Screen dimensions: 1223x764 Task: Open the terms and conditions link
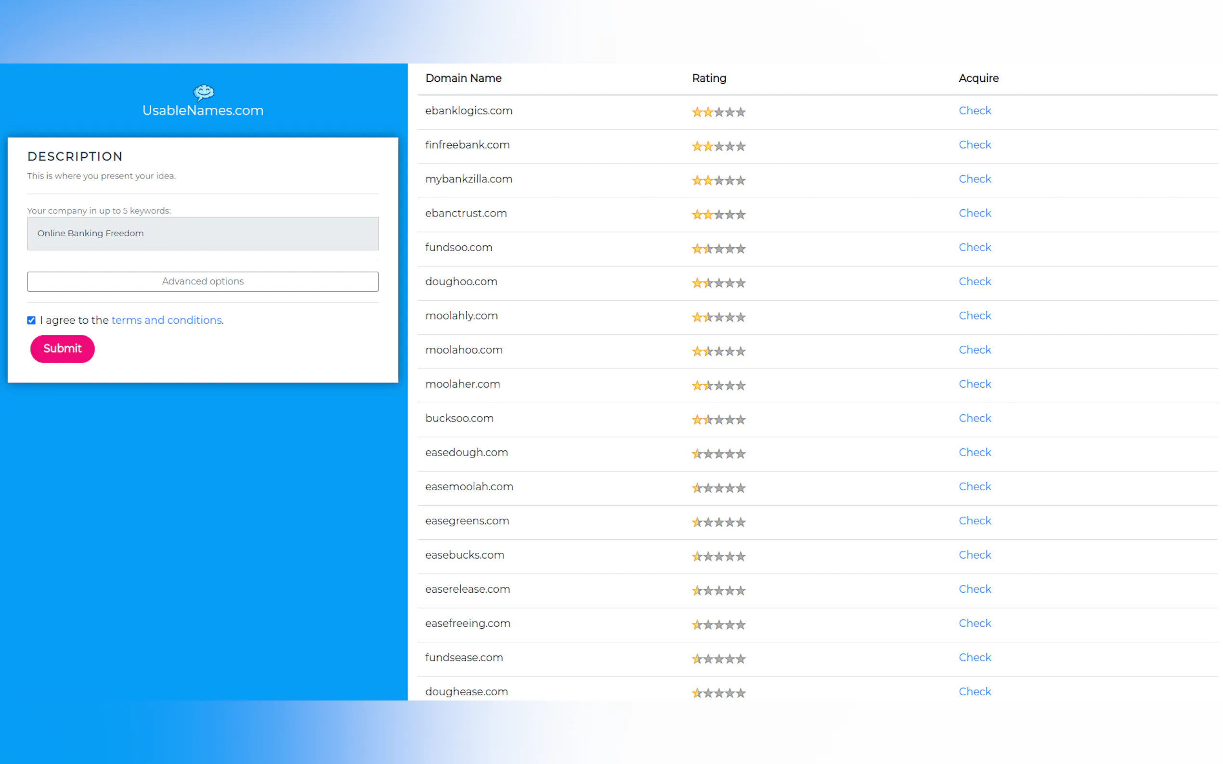(x=166, y=320)
